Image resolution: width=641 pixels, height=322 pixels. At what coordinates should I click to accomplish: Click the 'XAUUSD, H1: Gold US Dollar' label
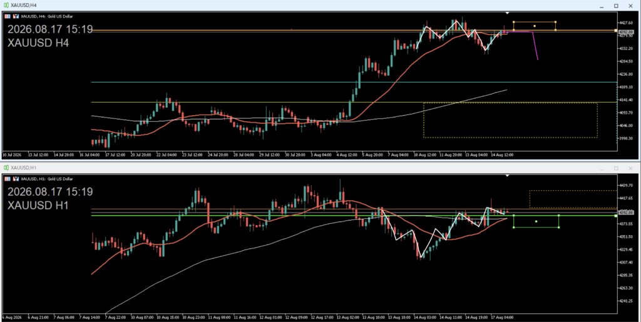pyautogui.click(x=46, y=179)
